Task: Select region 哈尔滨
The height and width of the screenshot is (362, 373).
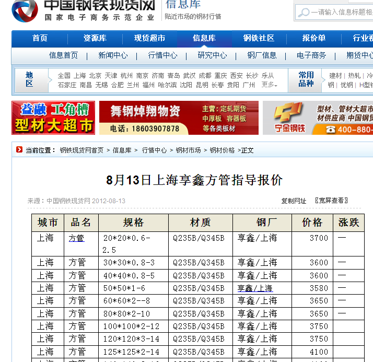Action: point(167,85)
